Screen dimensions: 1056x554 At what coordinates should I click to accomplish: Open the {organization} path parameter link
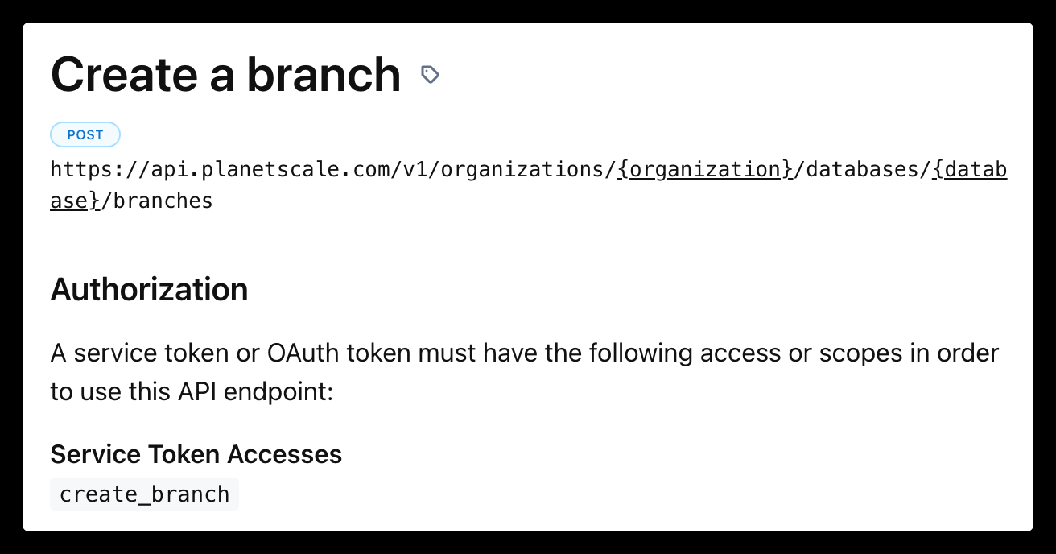click(x=705, y=169)
